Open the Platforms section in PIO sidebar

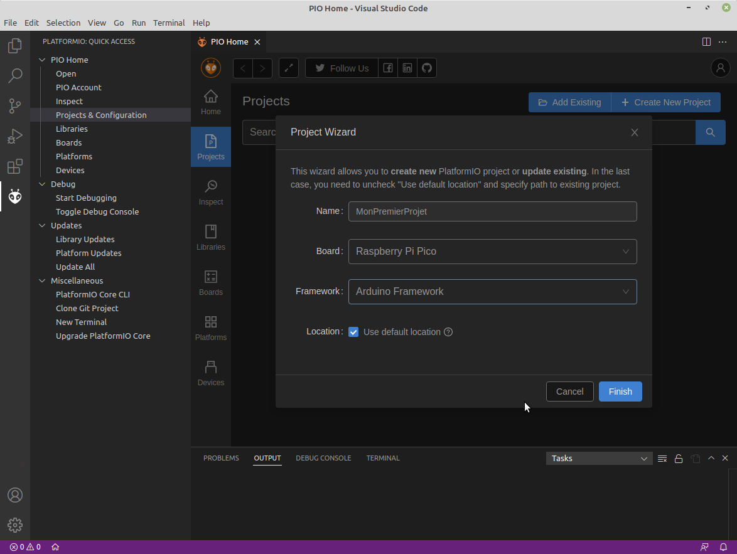tap(210, 328)
